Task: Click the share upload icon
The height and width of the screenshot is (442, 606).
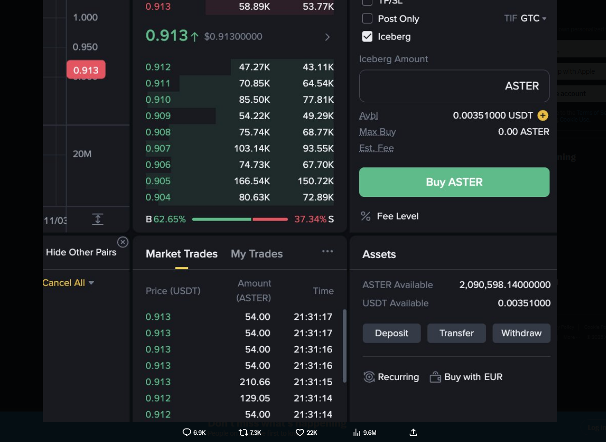Action: [413, 432]
